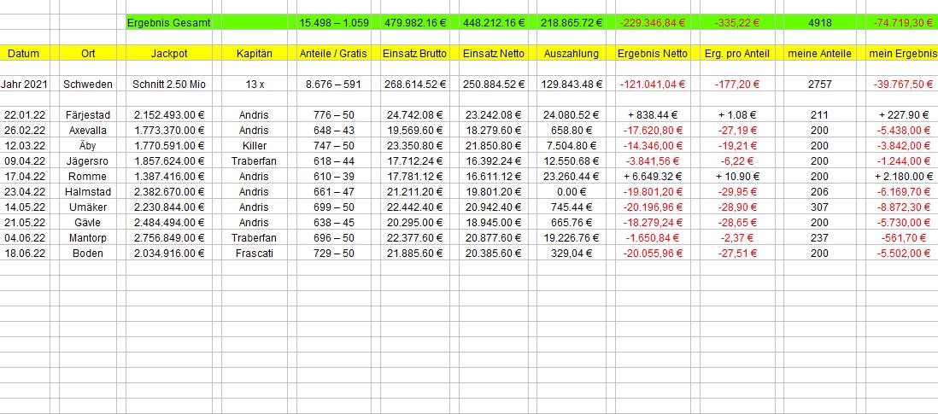Click own shares cell '237'
Image resolution: width=938 pixels, height=414 pixels.
[819, 238]
